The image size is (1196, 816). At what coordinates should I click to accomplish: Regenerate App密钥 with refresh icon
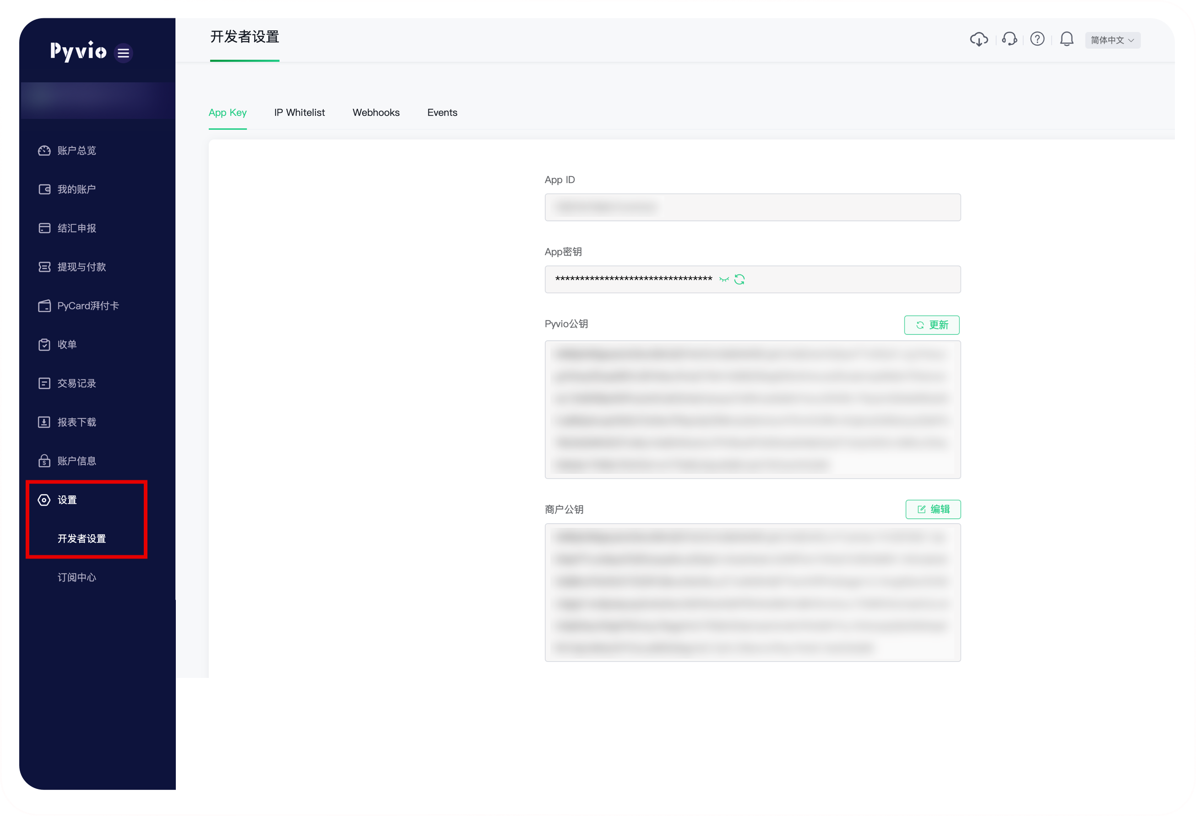739,279
